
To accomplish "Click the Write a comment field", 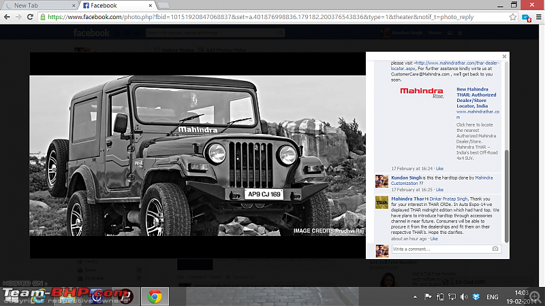I will (441, 249).
